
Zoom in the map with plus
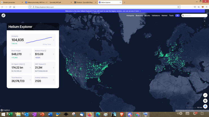(x=204, y=21)
